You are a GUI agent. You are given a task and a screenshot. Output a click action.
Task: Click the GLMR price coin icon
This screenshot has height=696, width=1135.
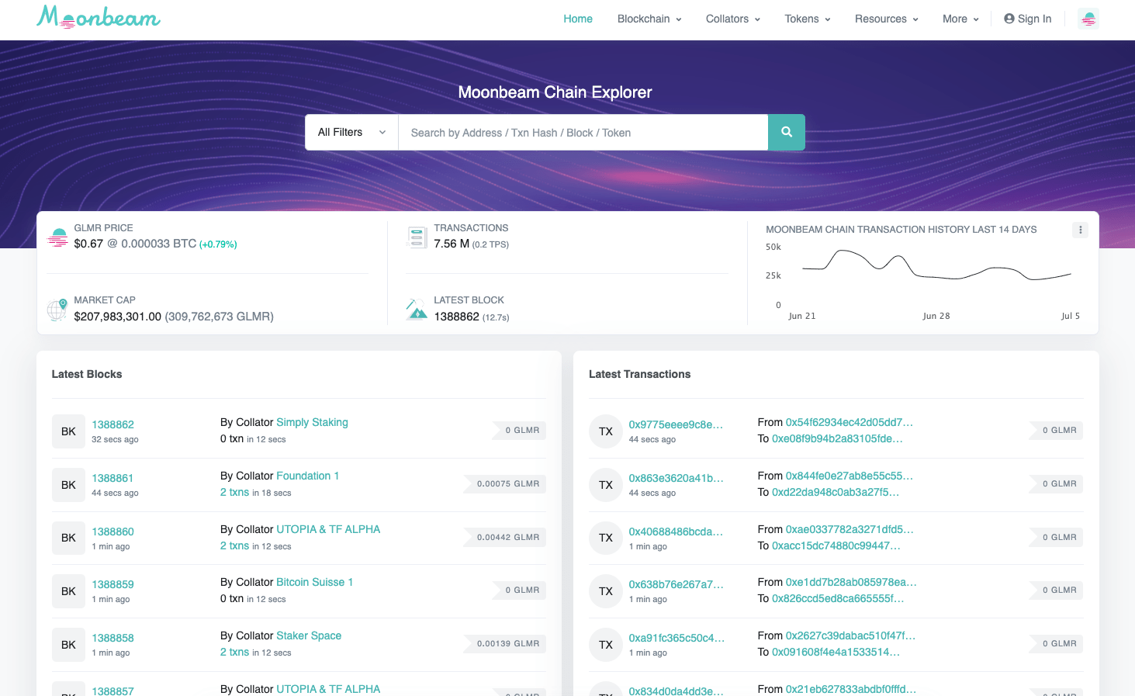click(x=57, y=237)
